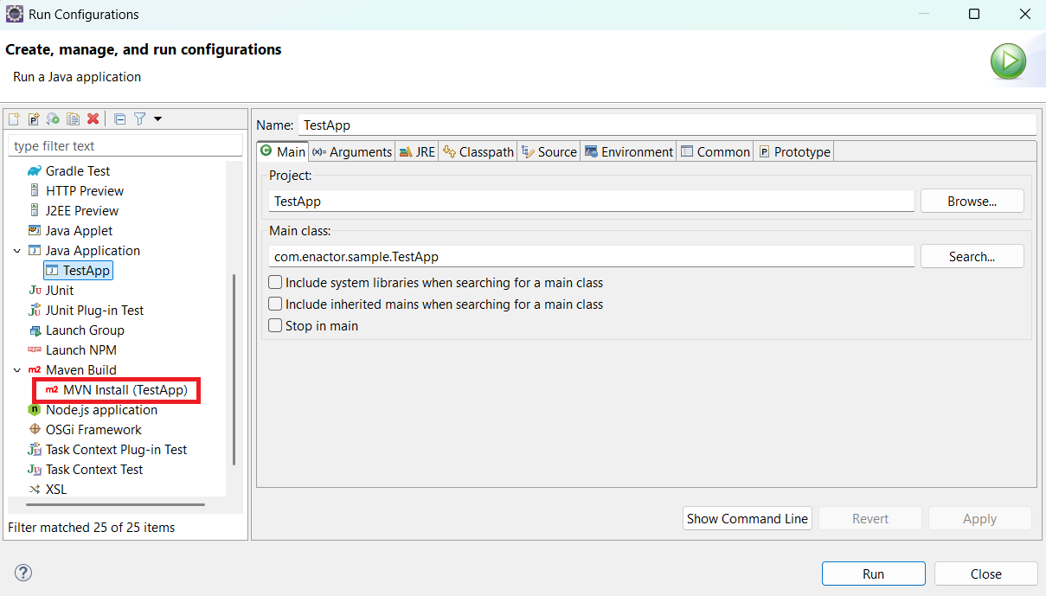Click the JUnit Plug-in Test icon

tap(35, 311)
